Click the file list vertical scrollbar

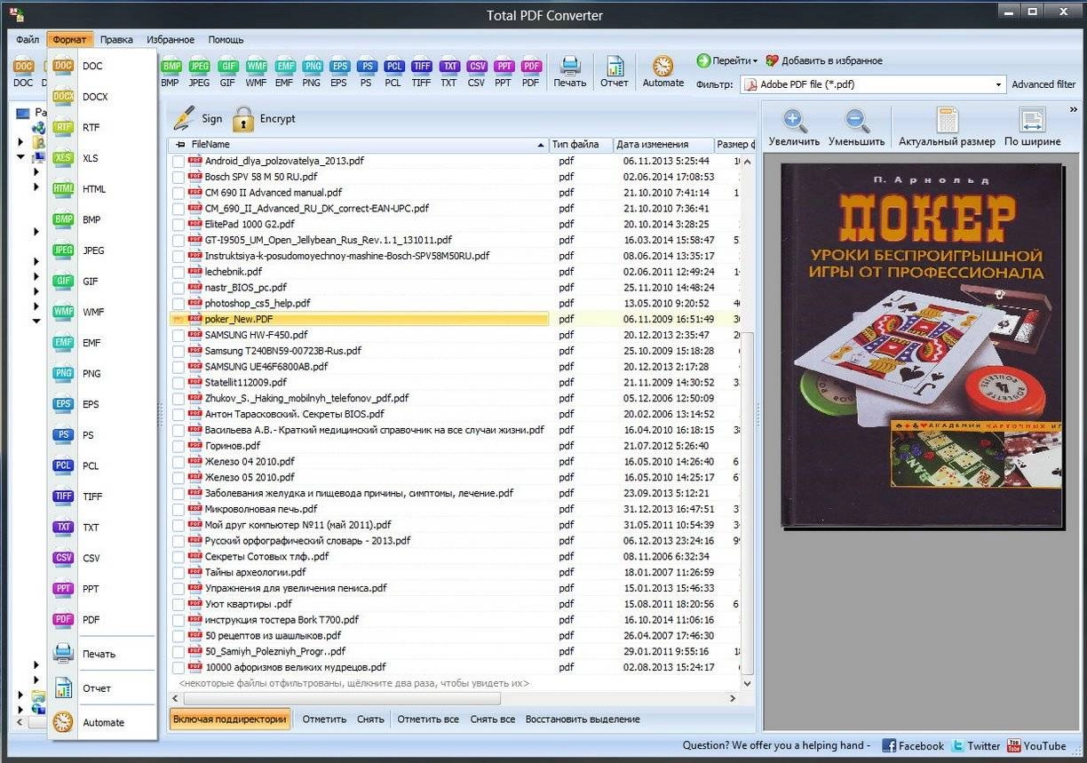747,422
